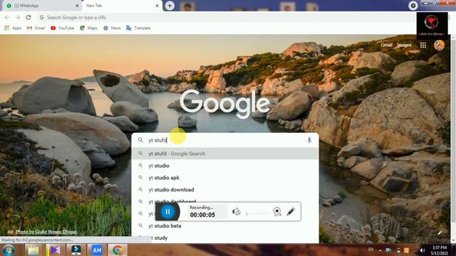Open the Translate bookmark
Viewport: 456px width, 256px height.
138,28
